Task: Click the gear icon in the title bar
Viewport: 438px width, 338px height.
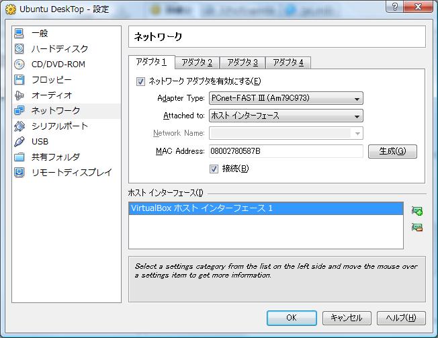Action: point(11,9)
